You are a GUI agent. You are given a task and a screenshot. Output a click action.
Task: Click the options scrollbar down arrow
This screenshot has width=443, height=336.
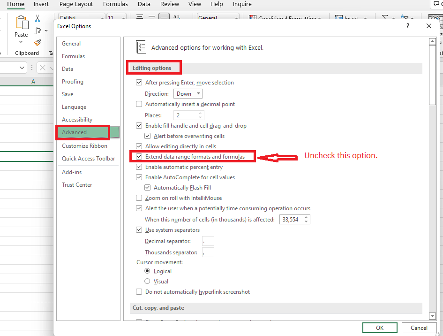[x=432, y=316]
